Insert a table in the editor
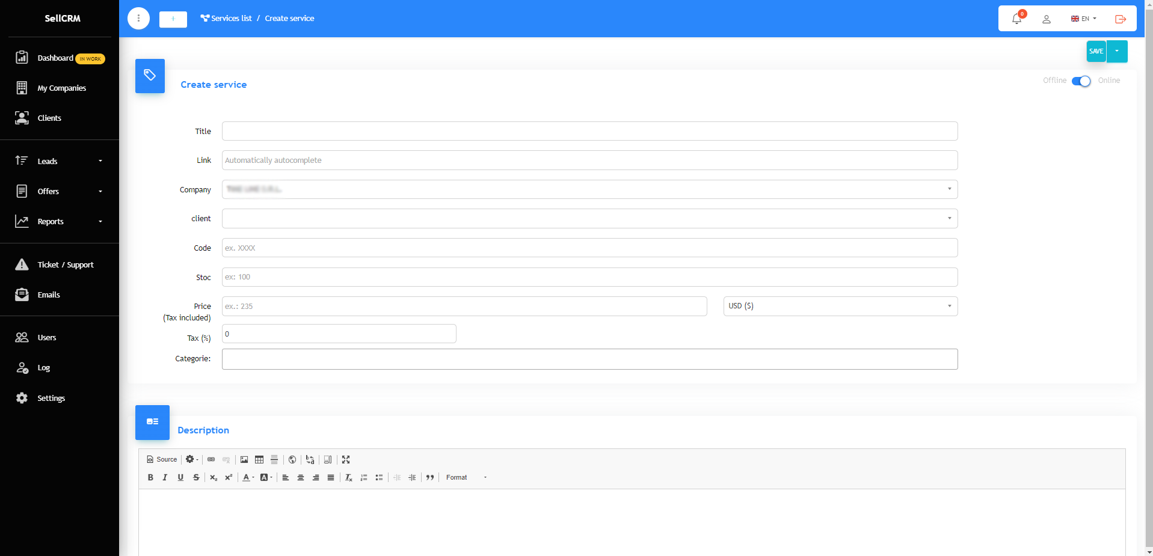Screen dimensions: 1153x556 [x=259, y=459]
